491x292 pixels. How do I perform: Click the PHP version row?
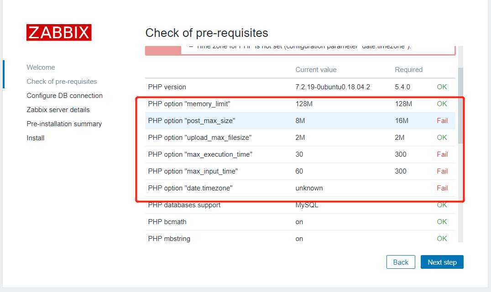click(300, 87)
